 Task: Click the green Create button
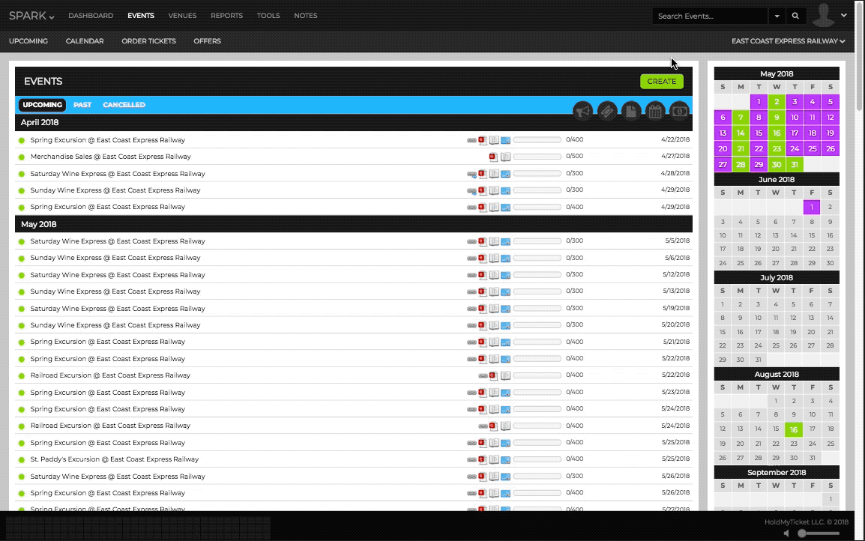(x=661, y=81)
